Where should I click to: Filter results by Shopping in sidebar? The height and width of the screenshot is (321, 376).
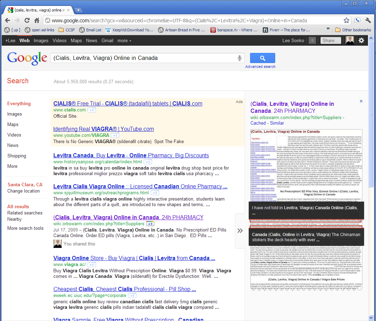pos(16,156)
